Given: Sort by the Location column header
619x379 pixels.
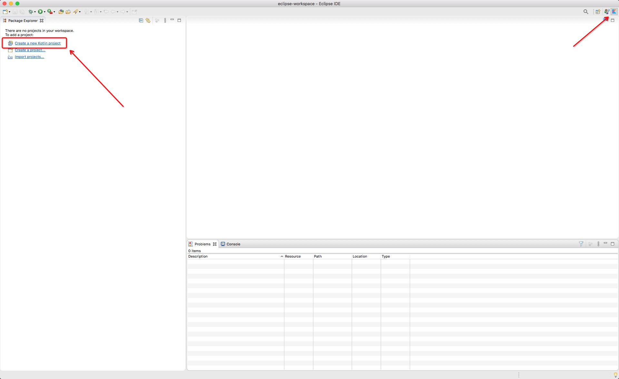Looking at the screenshot, I should coord(366,256).
